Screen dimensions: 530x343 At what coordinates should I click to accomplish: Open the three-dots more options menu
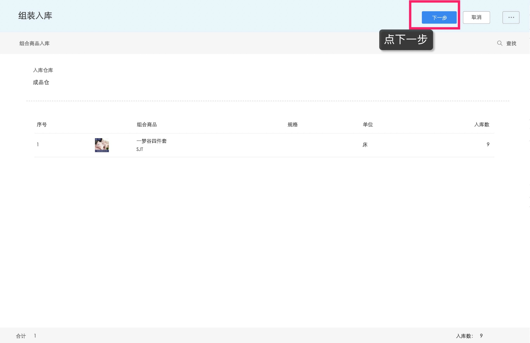(511, 18)
